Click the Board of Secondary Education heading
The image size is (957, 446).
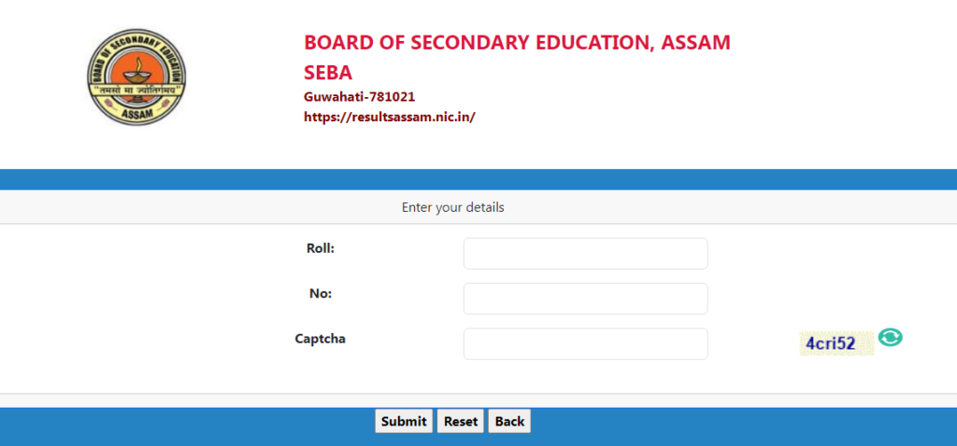click(x=517, y=43)
